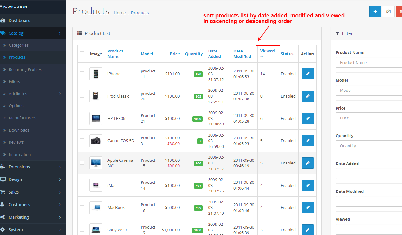Select the iPod Classic row checkbox
Image resolution: width=402 pixels, height=235 pixels.
[82, 96]
